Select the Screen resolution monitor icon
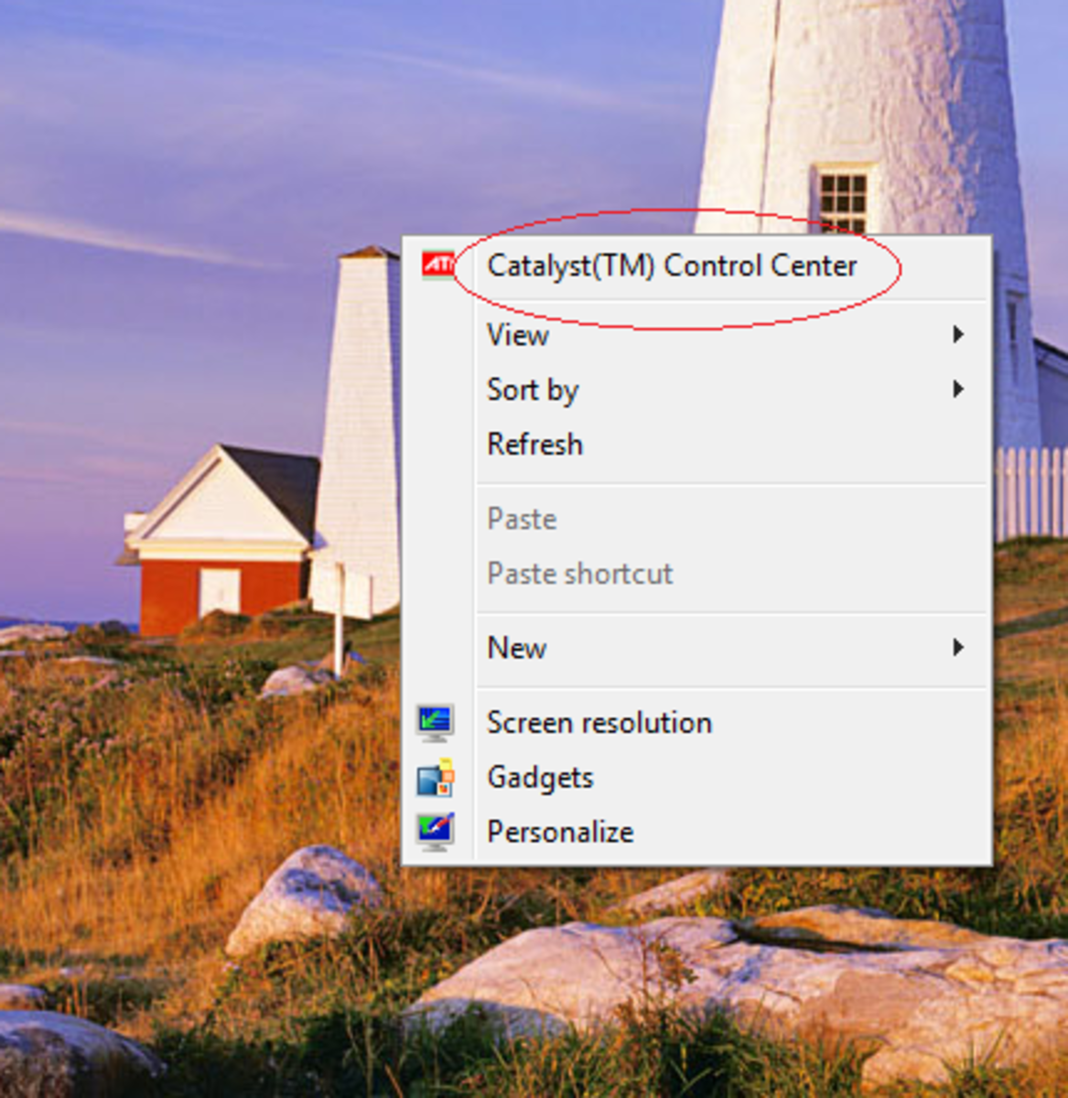Viewport: 1068px width, 1098px height. point(437,722)
